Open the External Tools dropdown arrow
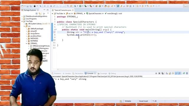This screenshot has height=106, width=189. tap(93, 6)
